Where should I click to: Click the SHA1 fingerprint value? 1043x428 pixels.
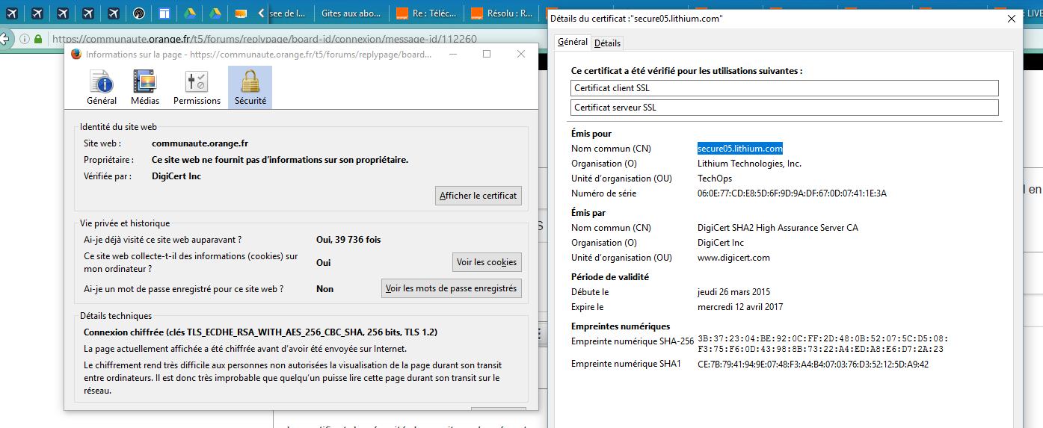pos(813,364)
